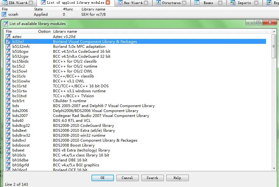Close the List of applied library modules tab

(108, 2)
